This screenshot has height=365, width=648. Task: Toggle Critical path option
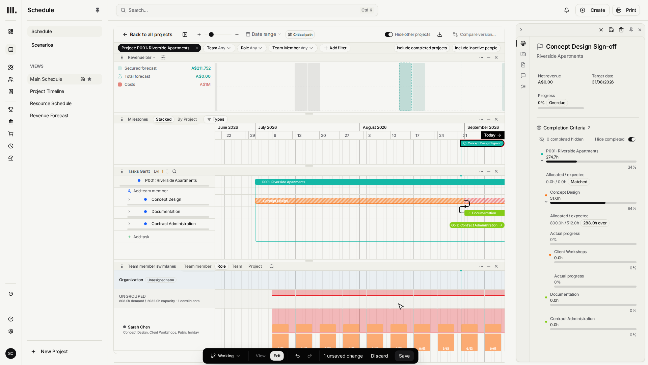[x=300, y=34]
